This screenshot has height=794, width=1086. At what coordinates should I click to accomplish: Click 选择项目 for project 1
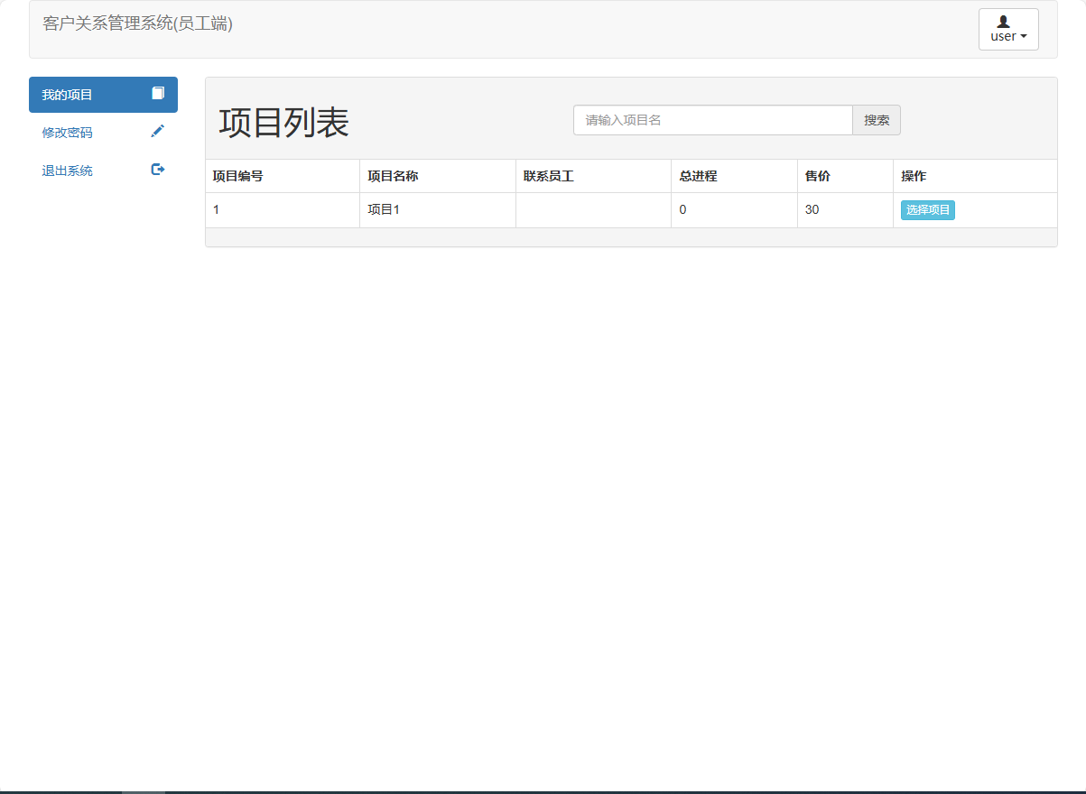927,209
